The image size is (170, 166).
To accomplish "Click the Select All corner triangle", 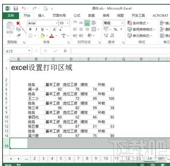I will click(x=8, y=59).
